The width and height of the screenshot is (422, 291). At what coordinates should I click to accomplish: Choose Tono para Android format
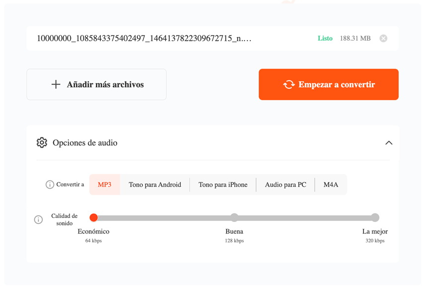point(155,185)
